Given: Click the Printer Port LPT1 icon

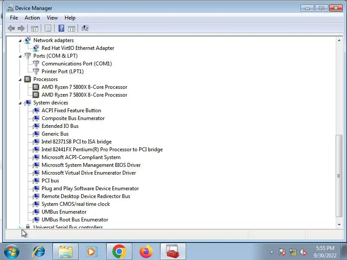Looking at the screenshot, I should click(x=36, y=71).
